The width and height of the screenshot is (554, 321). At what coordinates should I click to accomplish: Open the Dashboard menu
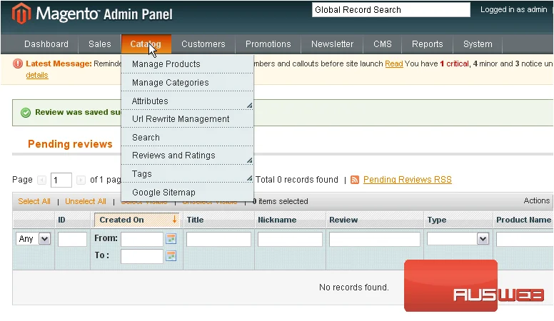46,44
